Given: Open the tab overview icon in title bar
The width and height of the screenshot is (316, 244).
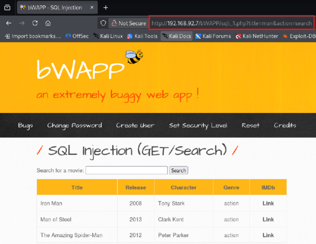Looking at the screenshot, I should point(7,7).
